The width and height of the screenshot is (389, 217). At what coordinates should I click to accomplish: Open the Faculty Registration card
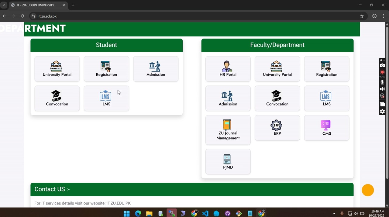click(x=327, y=69)
